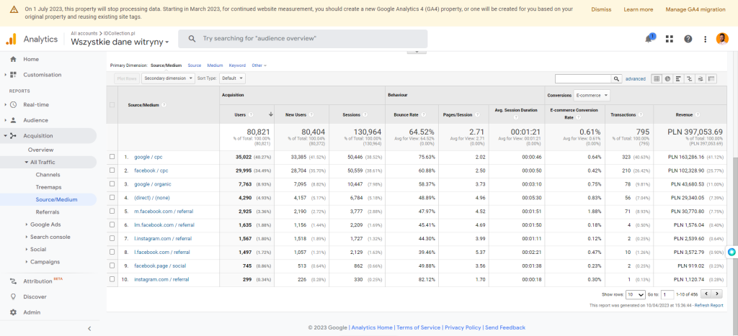Viewport: 738px width, 336px height.
Task: Select Keyword as primary dimension
Action: [x=237, y=65]
